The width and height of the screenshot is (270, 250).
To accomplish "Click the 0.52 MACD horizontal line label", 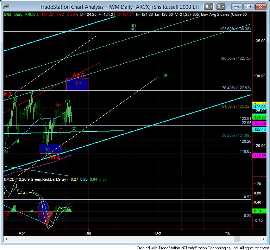I will pos(247,197).
